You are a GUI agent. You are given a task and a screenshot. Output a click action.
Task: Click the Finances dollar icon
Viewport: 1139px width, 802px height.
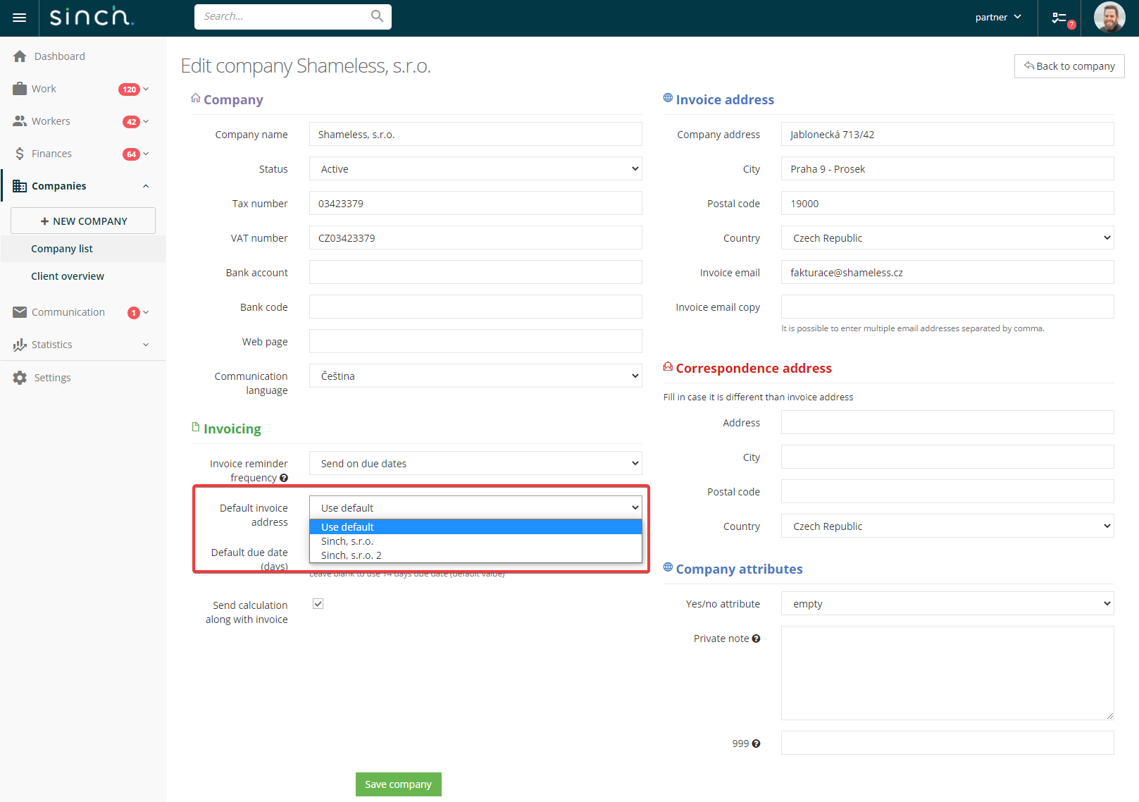[20, 153]
